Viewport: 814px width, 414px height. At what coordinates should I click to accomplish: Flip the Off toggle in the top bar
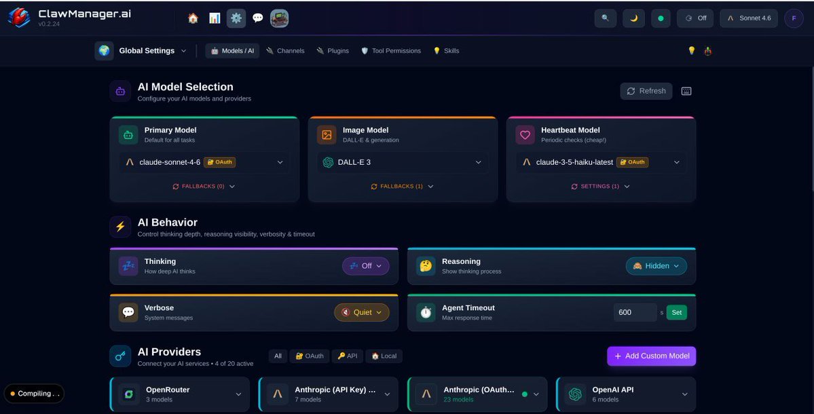pos(695,18)
